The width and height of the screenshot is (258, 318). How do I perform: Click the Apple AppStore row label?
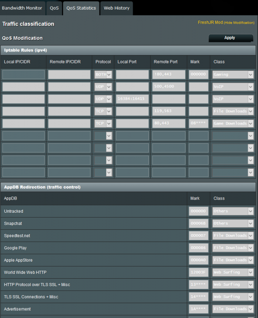coord(18,260)
